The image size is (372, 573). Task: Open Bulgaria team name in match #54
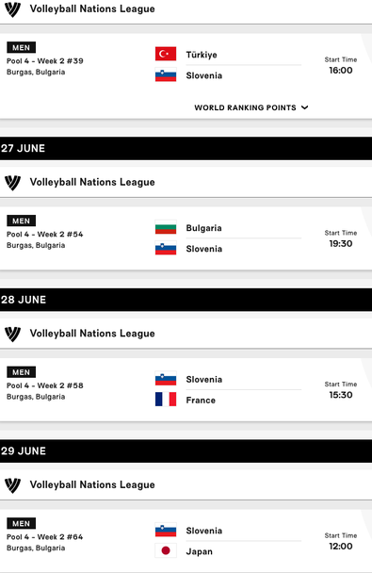[x=203, y=228]
